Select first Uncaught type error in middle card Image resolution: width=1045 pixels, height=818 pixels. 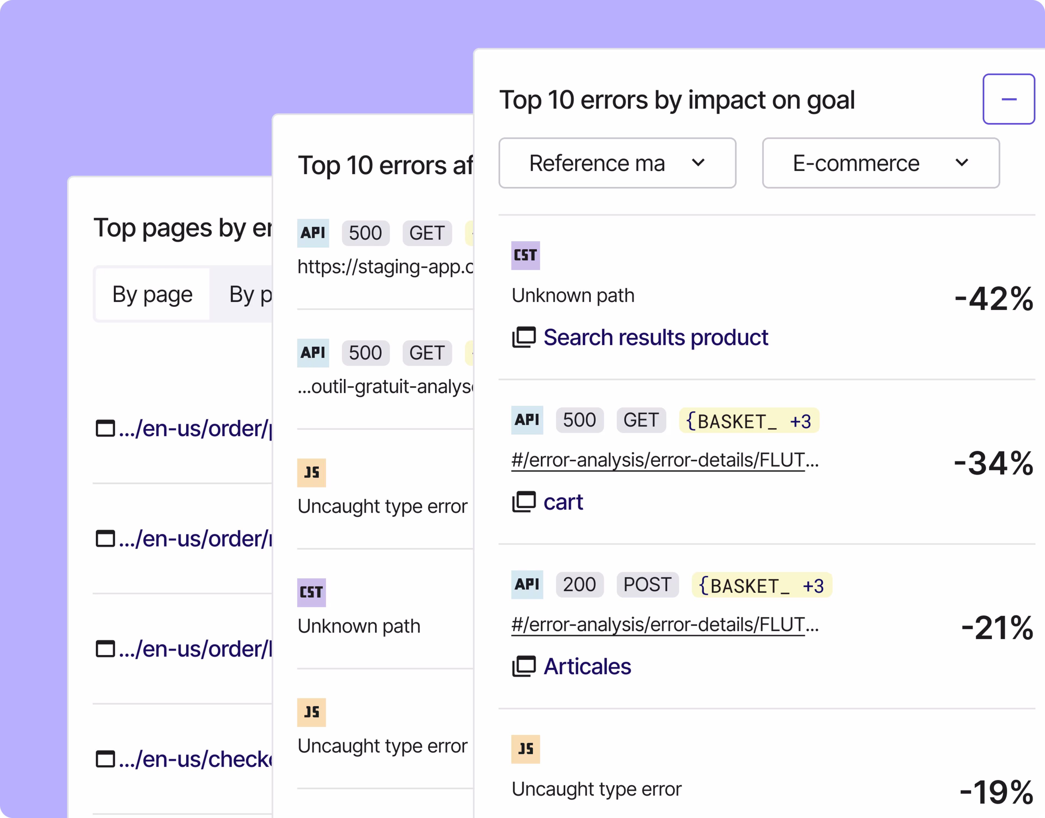(382, 506)
